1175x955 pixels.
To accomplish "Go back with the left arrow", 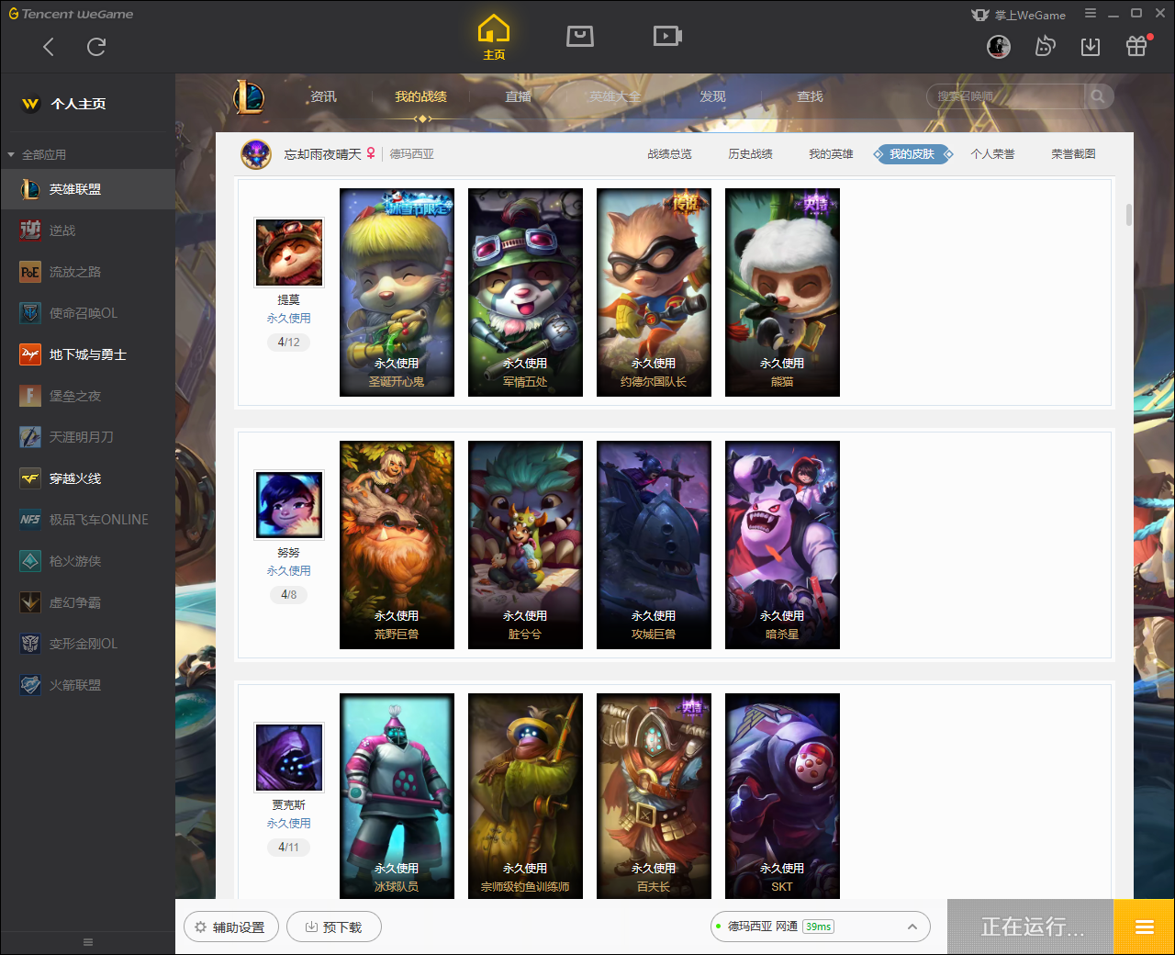I will coord(49,47).
